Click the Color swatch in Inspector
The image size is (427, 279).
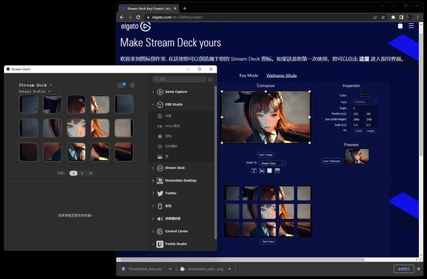tap(365, 95)
